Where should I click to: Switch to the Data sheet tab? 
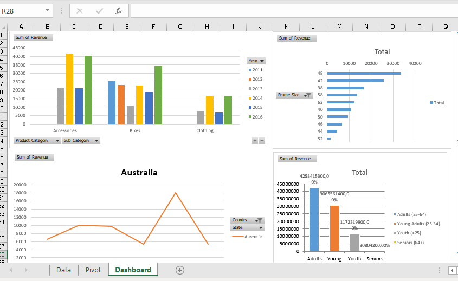tap(63, 270)
